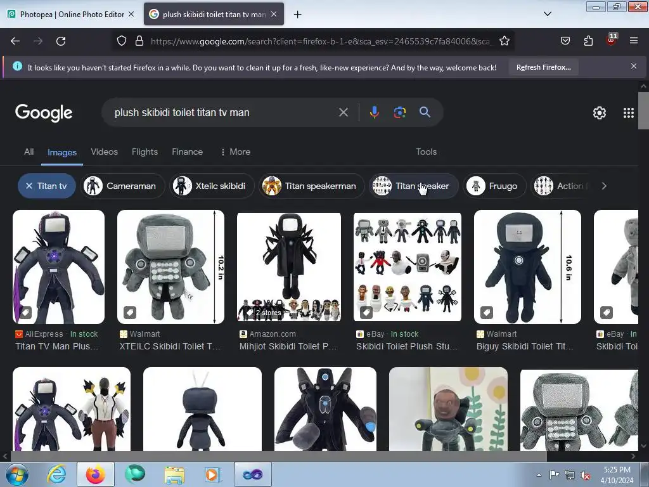The height and width of the screenshot is (487, 649).
Task: Submit search with magnifier icon
Action: [425, 112]
